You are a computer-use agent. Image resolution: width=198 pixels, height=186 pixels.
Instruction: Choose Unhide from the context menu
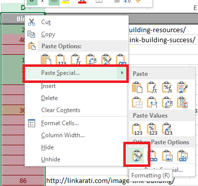click(x=51, y=159)
